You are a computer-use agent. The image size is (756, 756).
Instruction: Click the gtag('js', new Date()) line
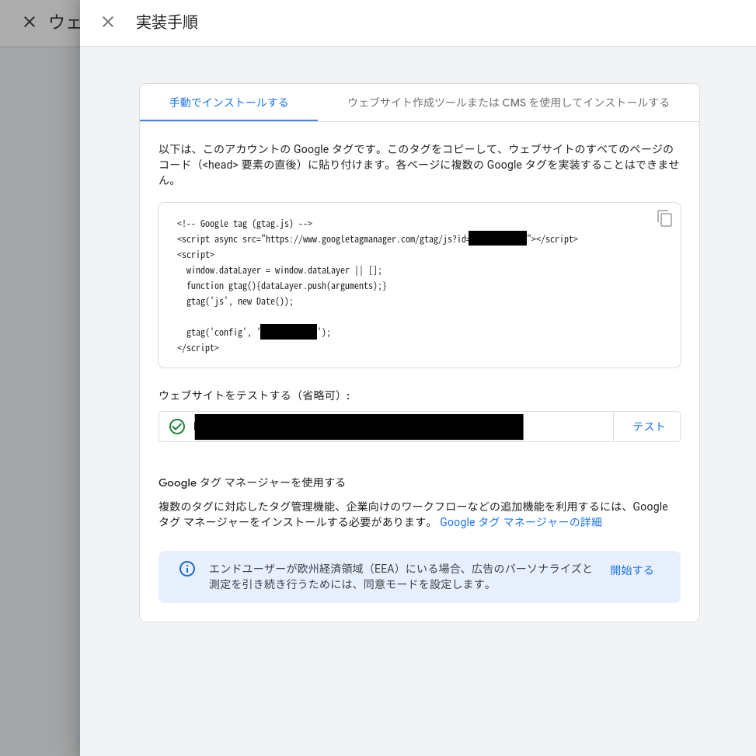pos(239,301)
